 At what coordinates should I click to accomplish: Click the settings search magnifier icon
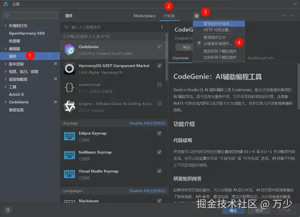point(7,15)
